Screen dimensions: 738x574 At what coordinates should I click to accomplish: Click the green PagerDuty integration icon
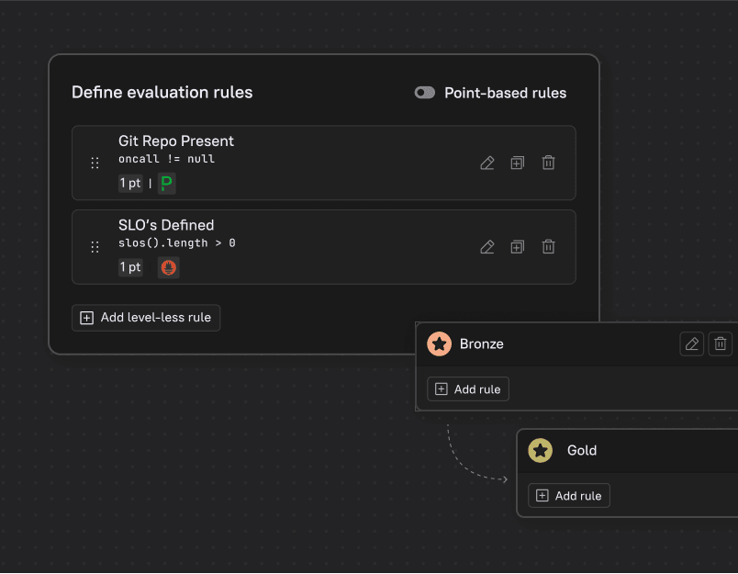(x=167, y=183)
